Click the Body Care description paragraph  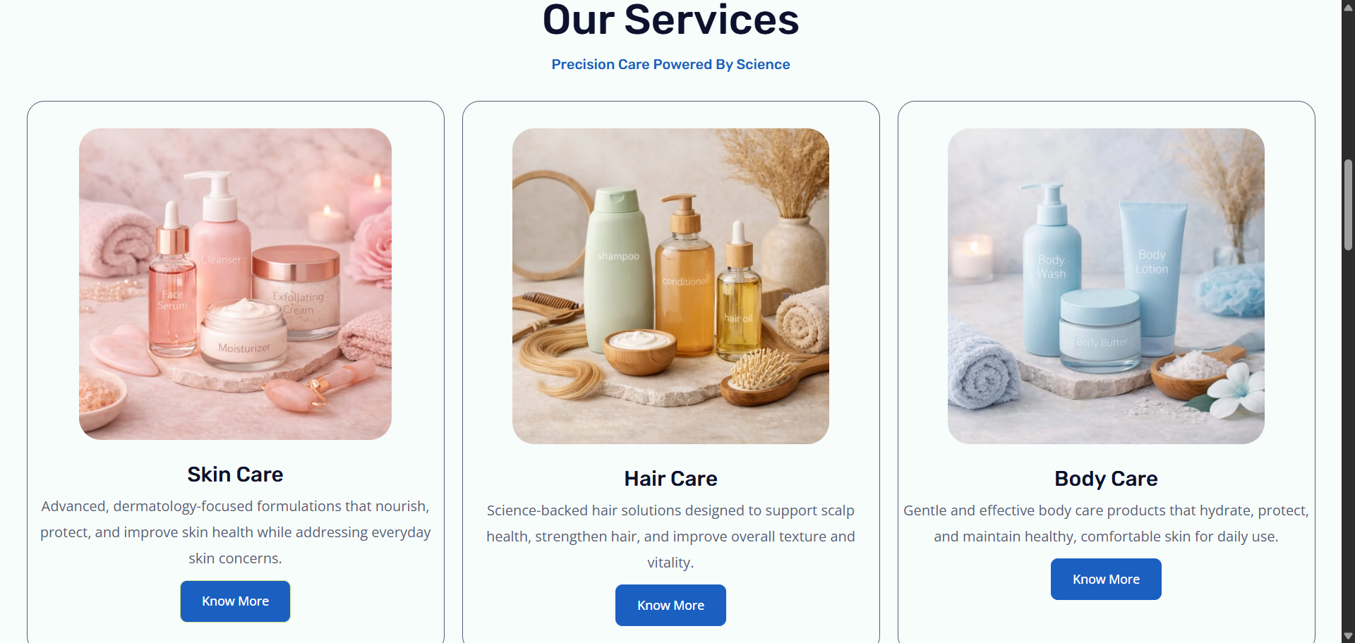(1106, 523)
